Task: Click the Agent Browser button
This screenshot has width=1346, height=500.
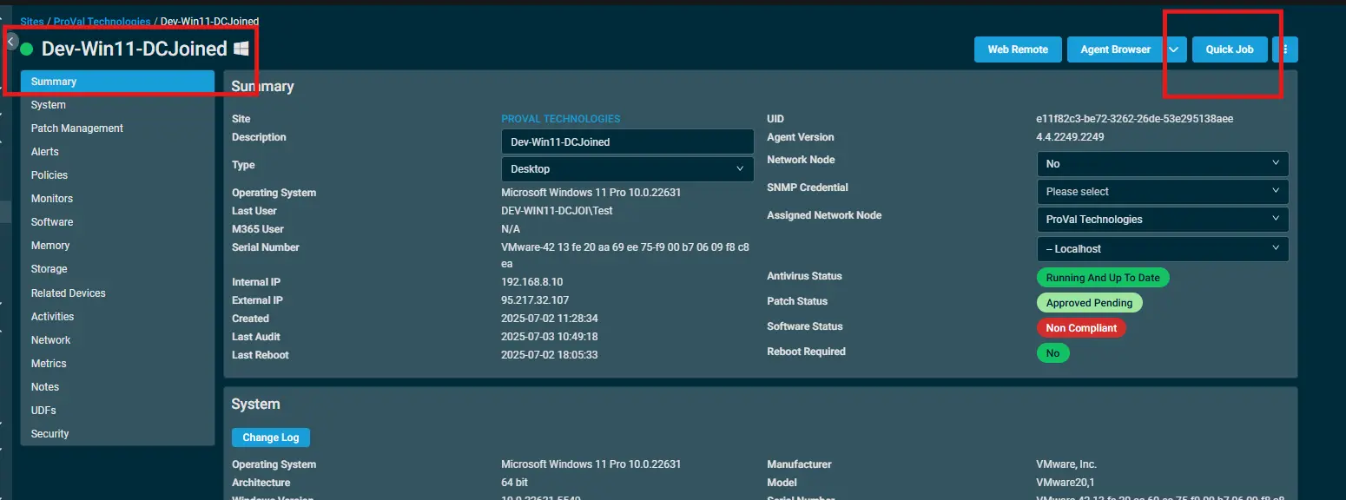Action: pyautogui.click(x=1116, y=49)
